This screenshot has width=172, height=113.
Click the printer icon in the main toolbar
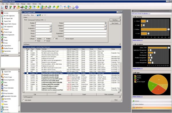(73, 7)
